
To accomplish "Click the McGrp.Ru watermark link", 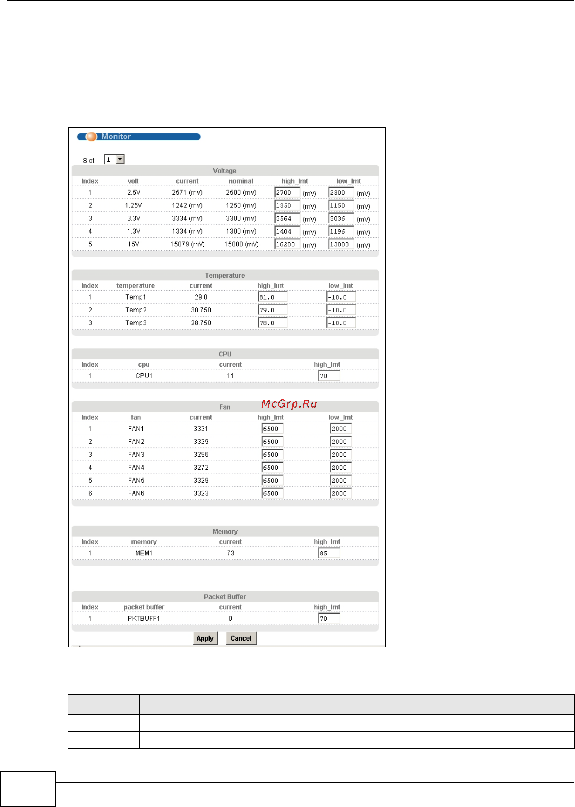I will (289, 404).
